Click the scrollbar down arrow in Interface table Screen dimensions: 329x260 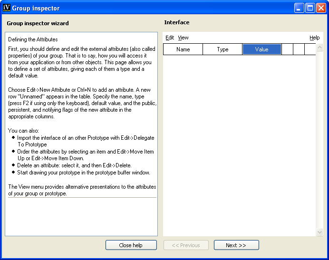click(319, 232)
